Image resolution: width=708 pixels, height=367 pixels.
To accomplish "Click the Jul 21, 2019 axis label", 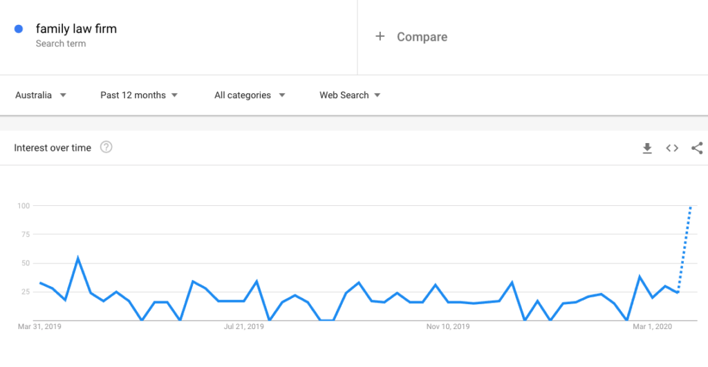I will pos(244,326).
